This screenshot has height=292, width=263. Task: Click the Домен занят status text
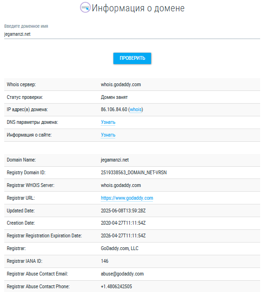[x=114, y=97]
